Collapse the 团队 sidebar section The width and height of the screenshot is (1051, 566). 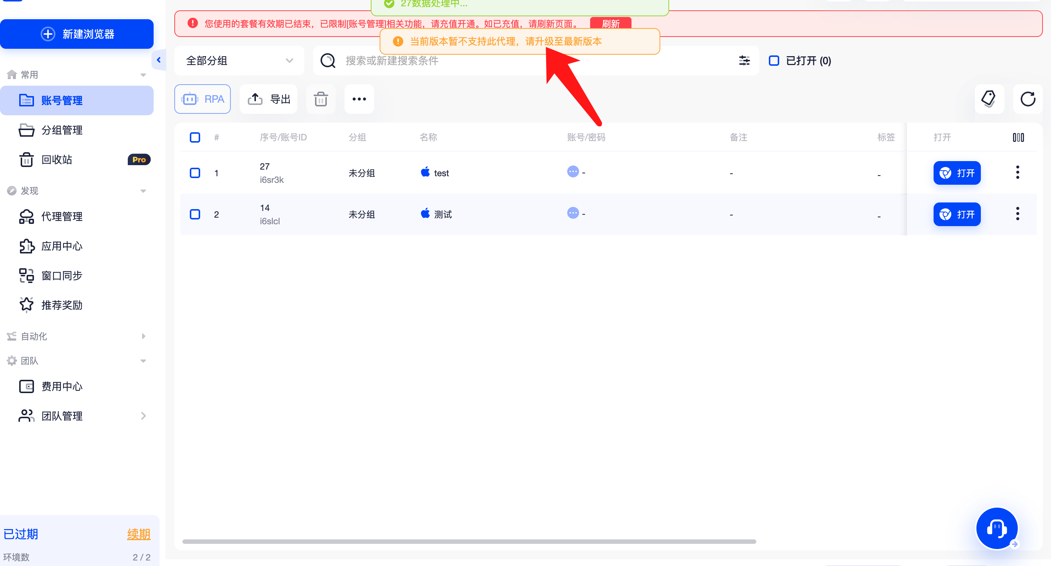(143, 361)
